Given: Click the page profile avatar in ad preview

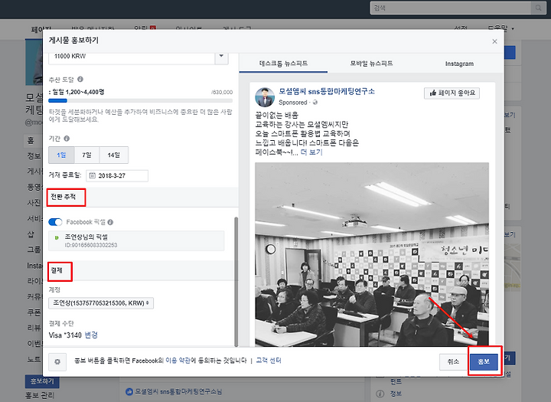Looking at the screenshot, I should coord(265,97).
